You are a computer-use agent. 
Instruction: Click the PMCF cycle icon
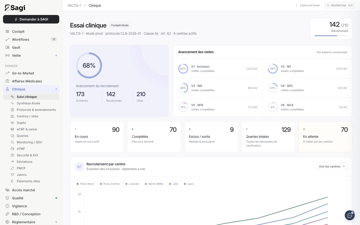tap(12, 168)
